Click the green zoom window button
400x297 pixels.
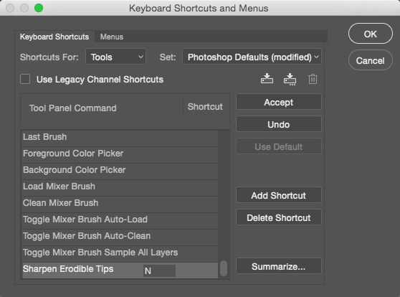pos(39,8)
